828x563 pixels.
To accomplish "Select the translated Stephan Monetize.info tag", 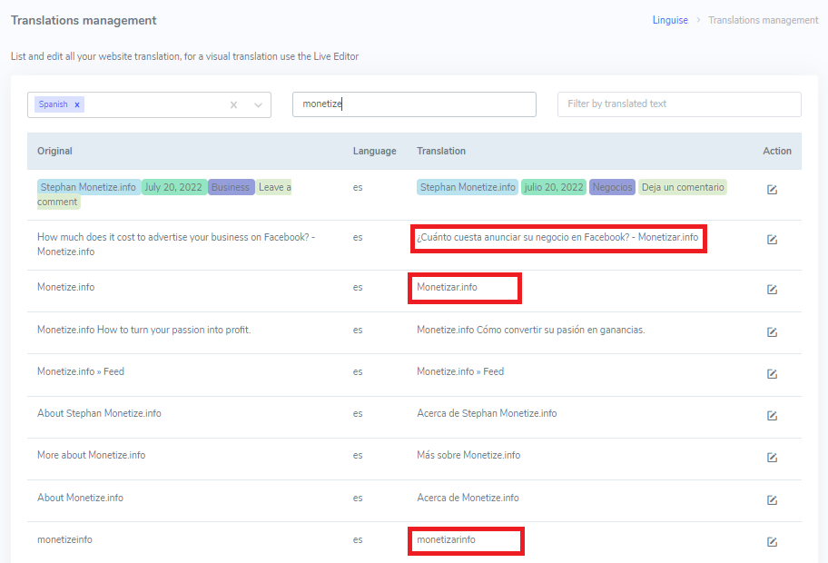I will click(x=468, y=187).
